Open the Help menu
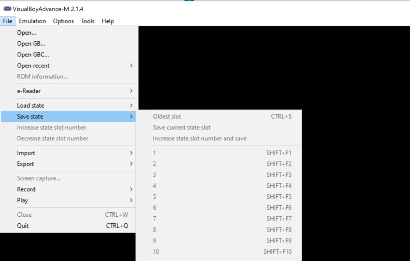This screenshot has width=410, height=261. pos(107,21)
